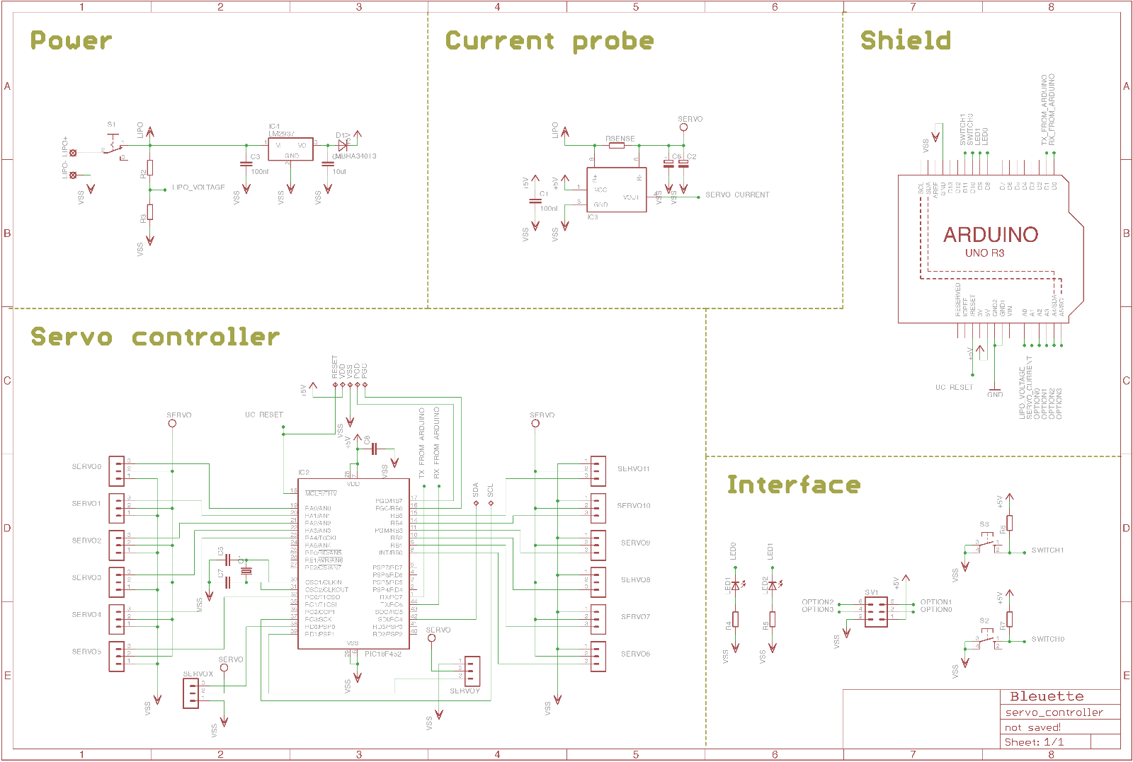Viewport: 1133px width, 762px height.
Task: Select the C3 capacitor label in Power
Action: click(255, 156)
